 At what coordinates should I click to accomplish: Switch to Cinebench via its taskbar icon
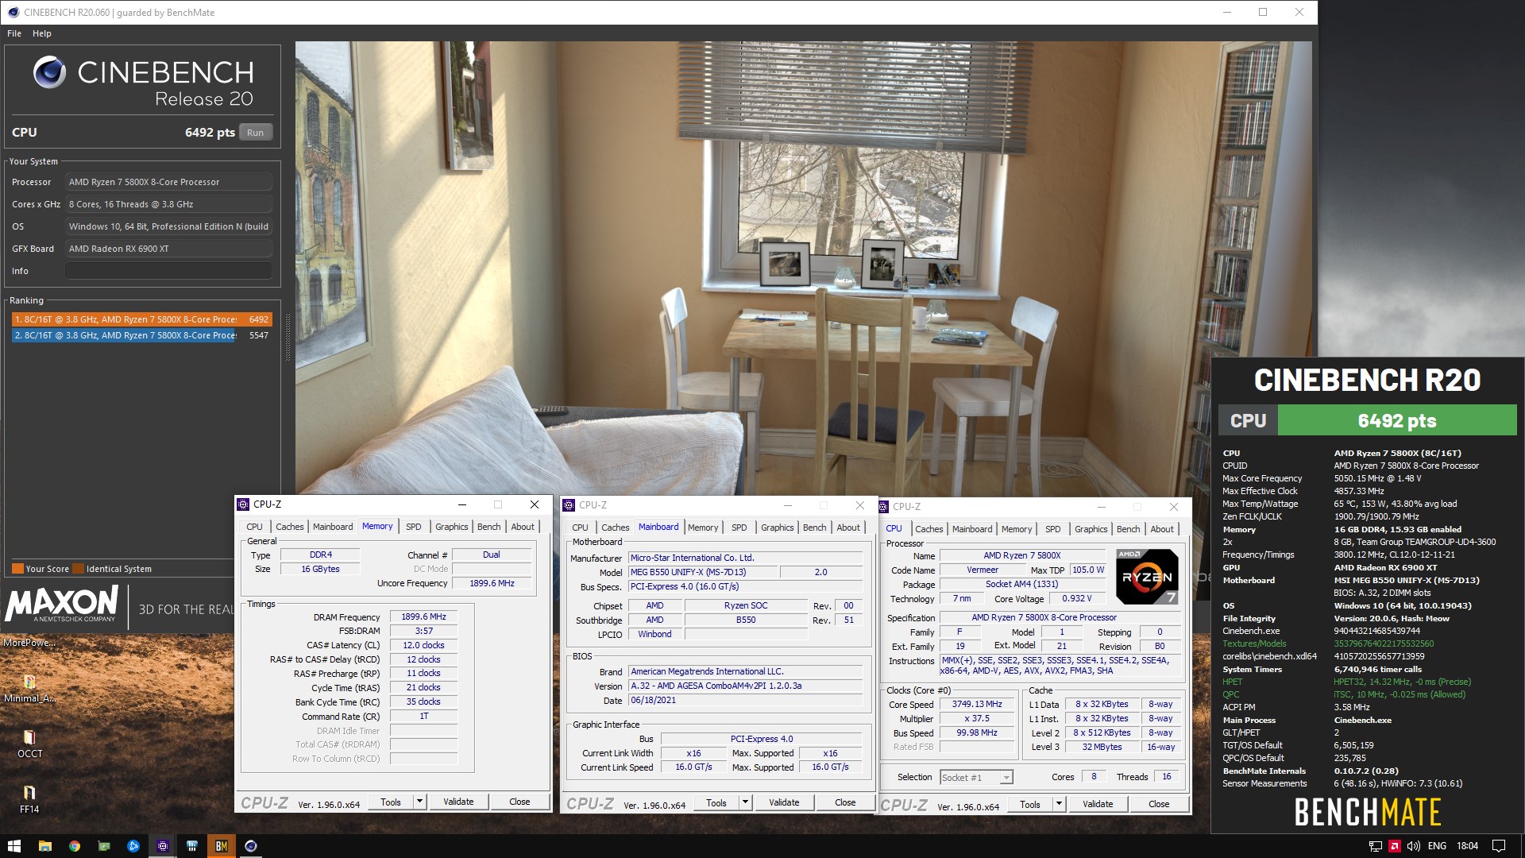pyautogui.click(x=251, y=846)
